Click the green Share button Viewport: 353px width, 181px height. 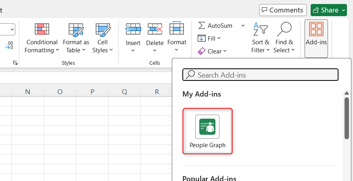329,10
